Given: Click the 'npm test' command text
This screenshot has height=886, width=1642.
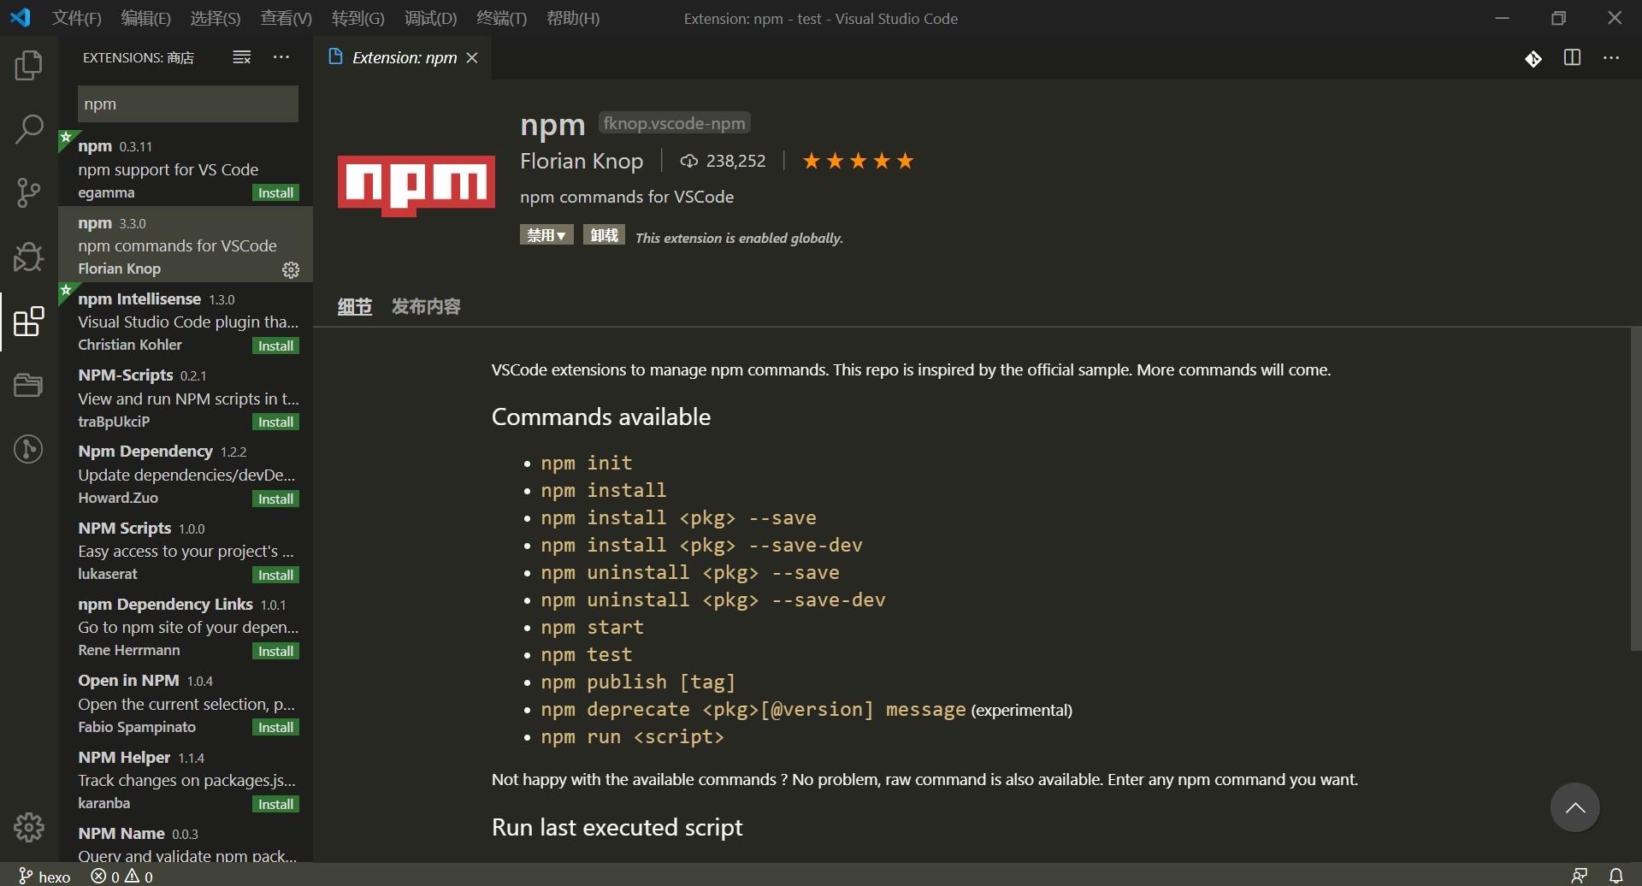Looking at the screenshot, I should pyautogui.click(x=587, y=654).
